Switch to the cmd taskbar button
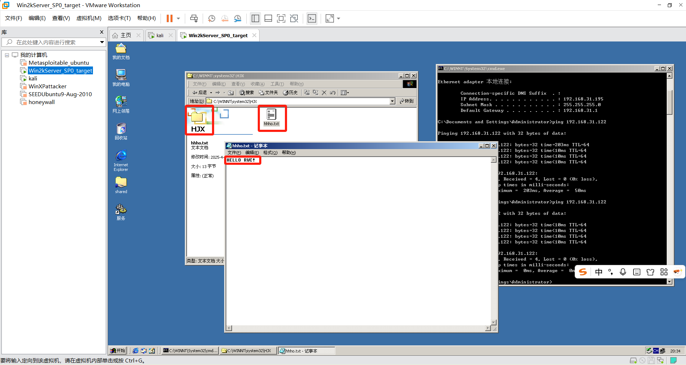 point(190,351)
